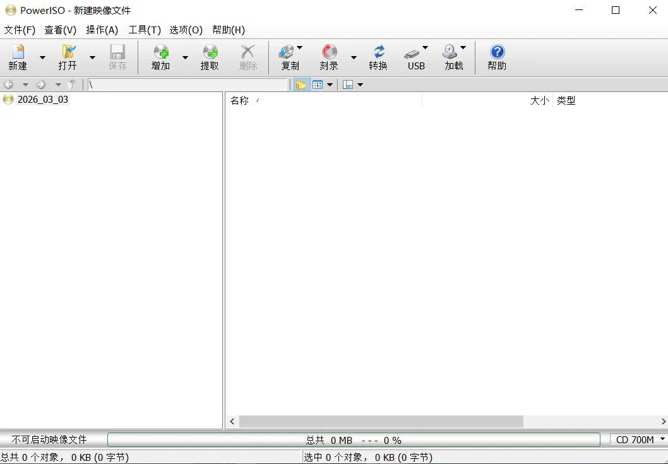Click the 不可启动映像文件 status label
The width and height of the screenshot is (668, 464).
click(49, 440)
